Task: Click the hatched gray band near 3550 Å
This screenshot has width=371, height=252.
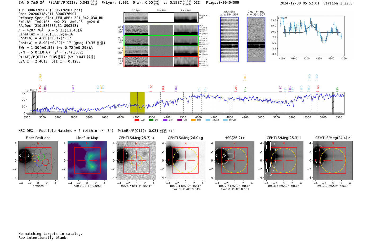Action: (x=34, y=103)
